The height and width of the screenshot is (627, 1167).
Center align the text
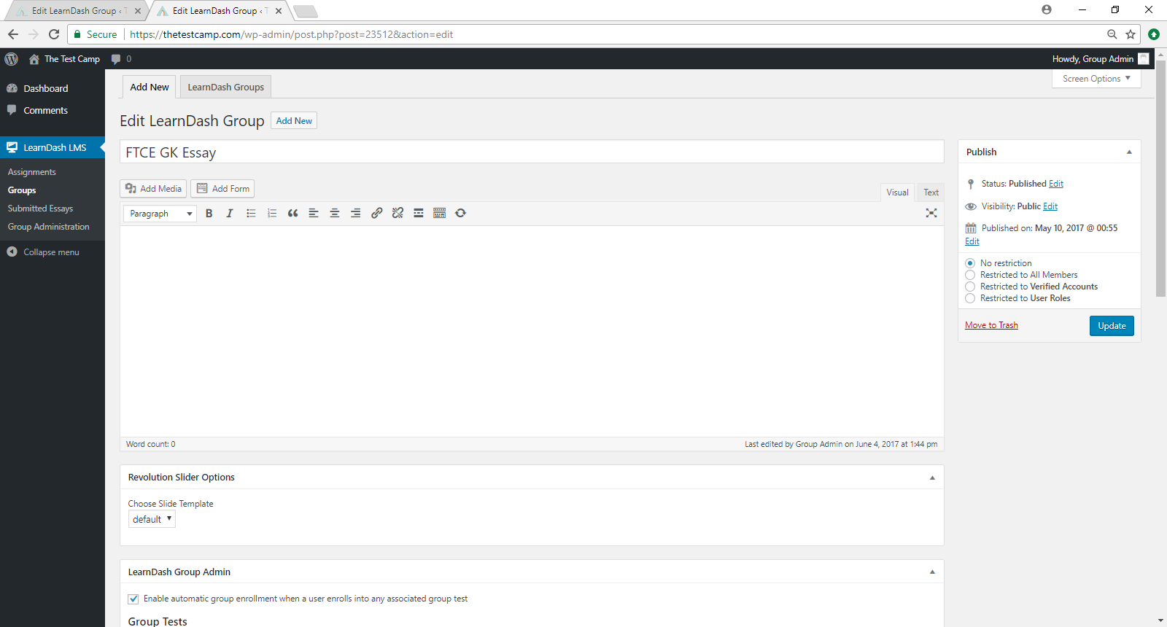[335, 214]
